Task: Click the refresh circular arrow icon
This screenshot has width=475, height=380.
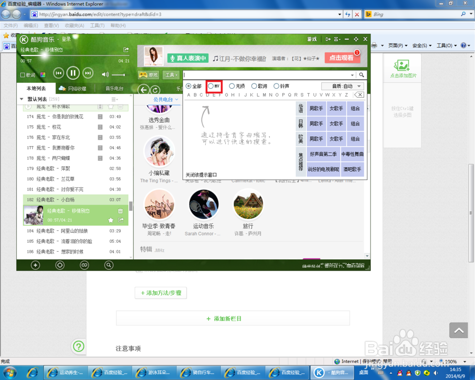Action: [155, 90]
